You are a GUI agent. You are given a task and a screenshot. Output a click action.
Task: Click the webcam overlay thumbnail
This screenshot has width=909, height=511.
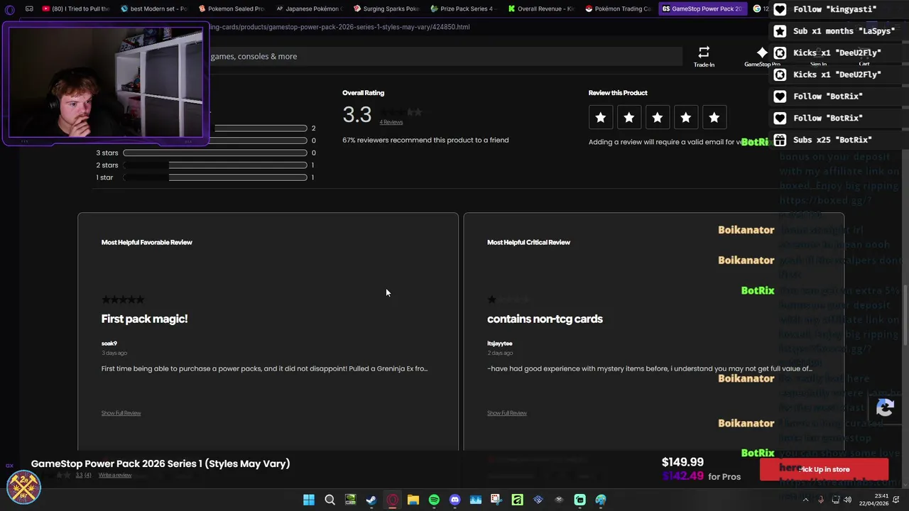(x=105, y=82)
